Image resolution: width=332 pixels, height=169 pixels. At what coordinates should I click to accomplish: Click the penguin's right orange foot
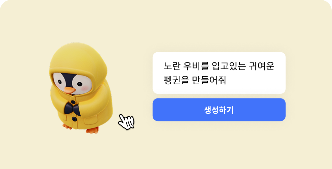click(92, 130)
